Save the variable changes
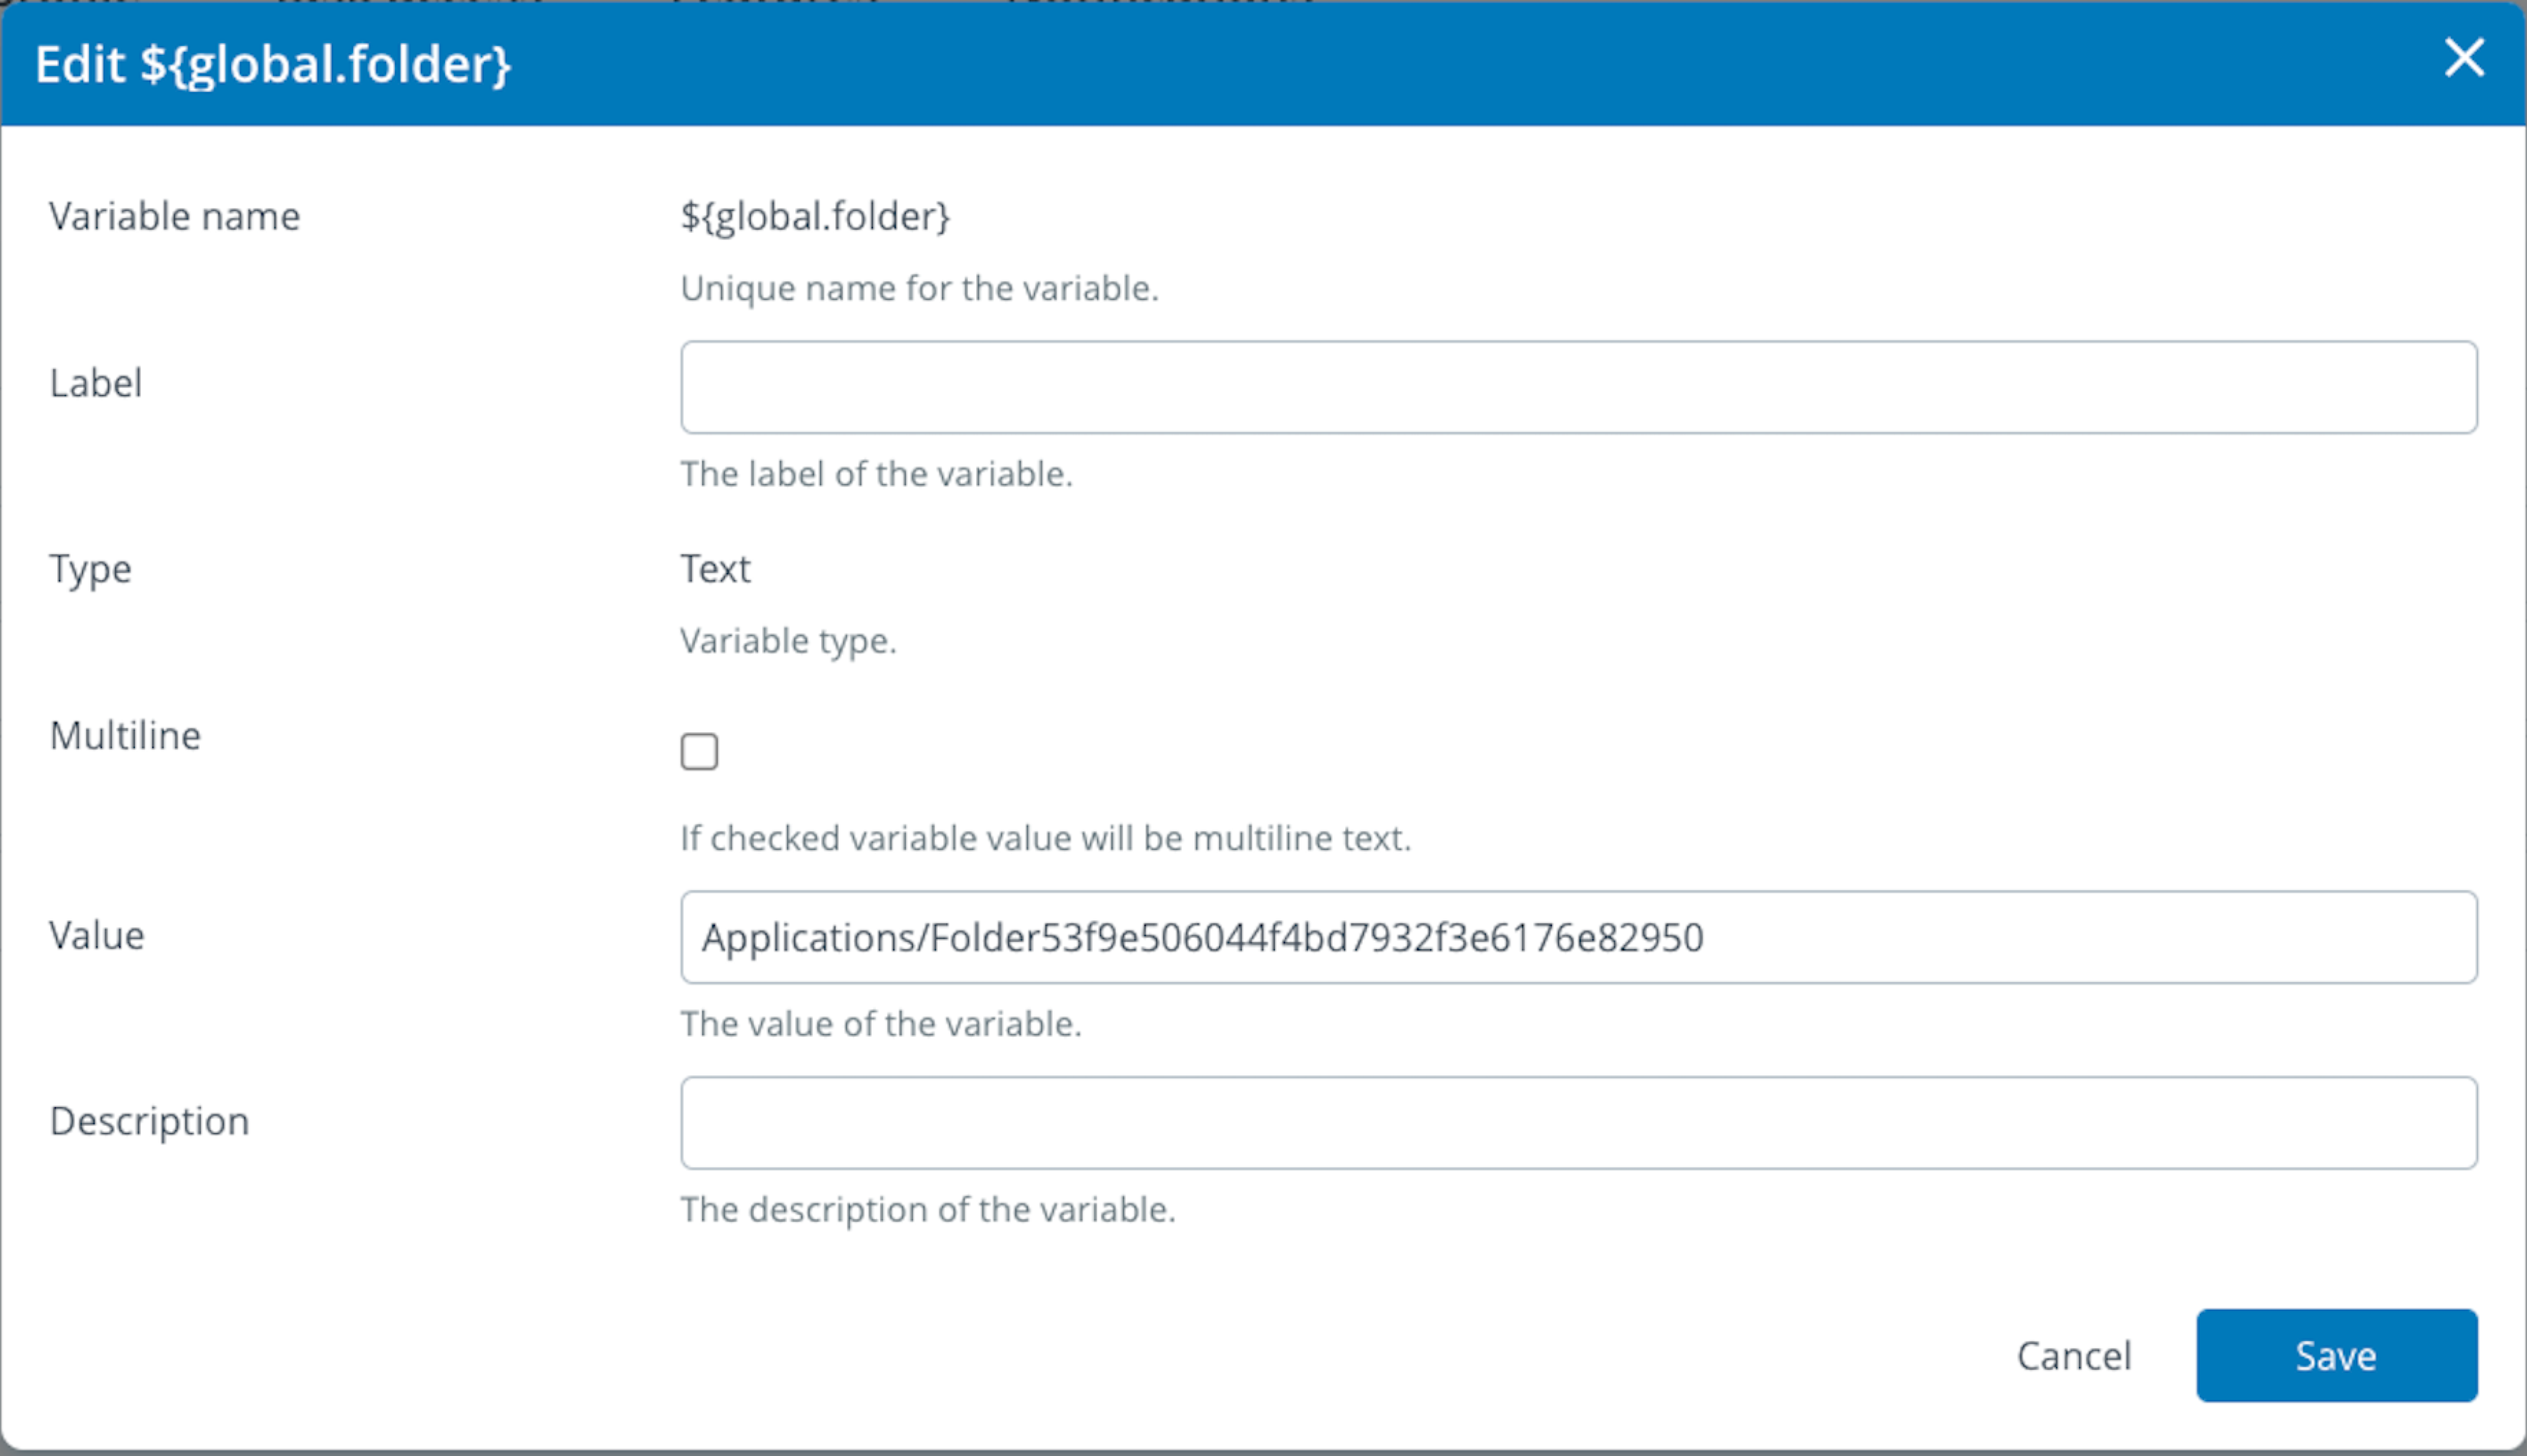The width and height of the screenshot is (2527, 1456). 2336,1355
